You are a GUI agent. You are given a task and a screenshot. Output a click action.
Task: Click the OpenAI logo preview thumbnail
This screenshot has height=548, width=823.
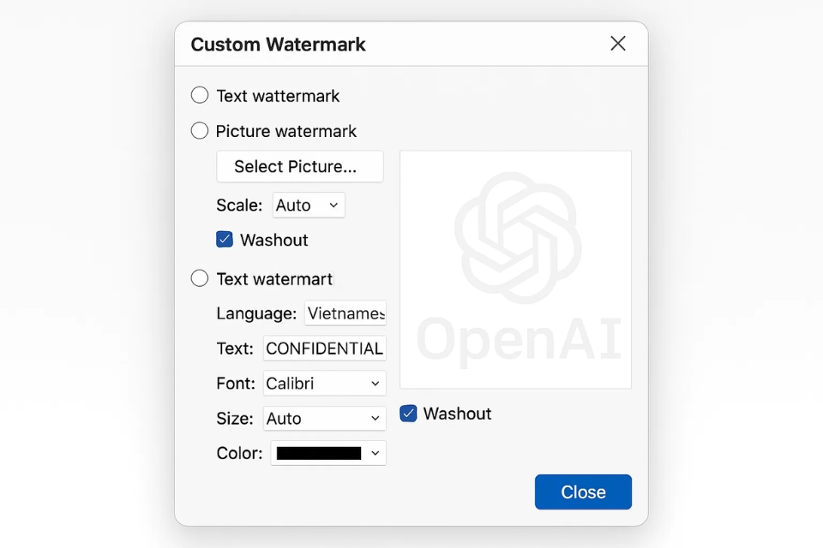(515, 268)
